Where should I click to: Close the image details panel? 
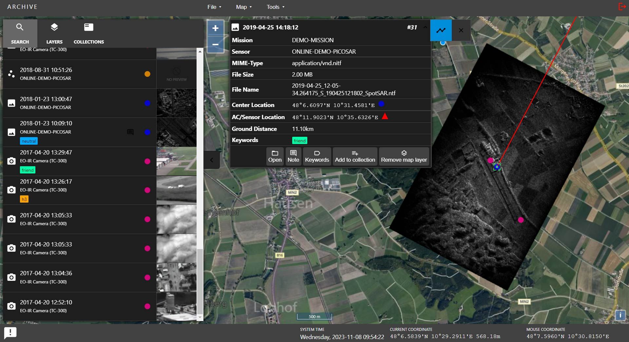[x=461, y=30]
